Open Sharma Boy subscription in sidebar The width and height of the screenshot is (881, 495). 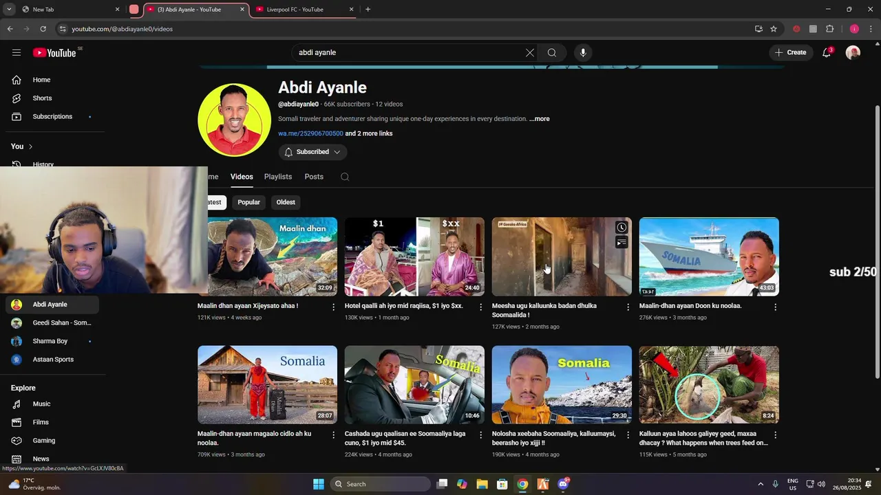coord(52,341)
